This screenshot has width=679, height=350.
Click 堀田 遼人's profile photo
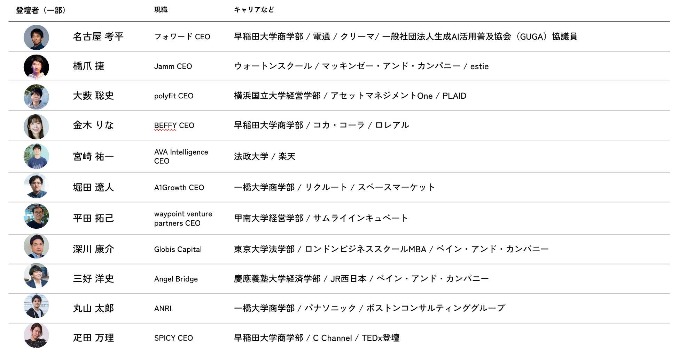pos(36,186)
